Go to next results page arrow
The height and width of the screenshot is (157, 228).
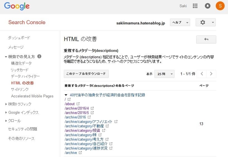[211, 74]
